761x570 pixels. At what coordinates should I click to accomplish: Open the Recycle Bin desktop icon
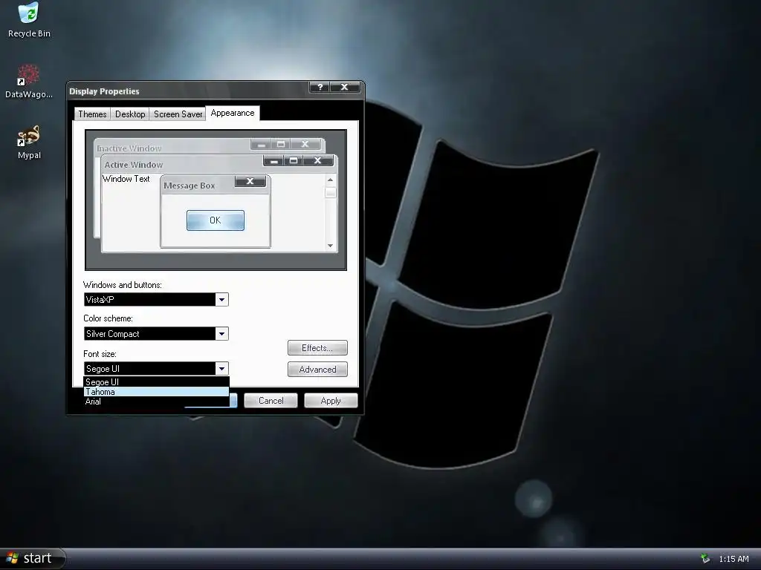pos(29,20)
